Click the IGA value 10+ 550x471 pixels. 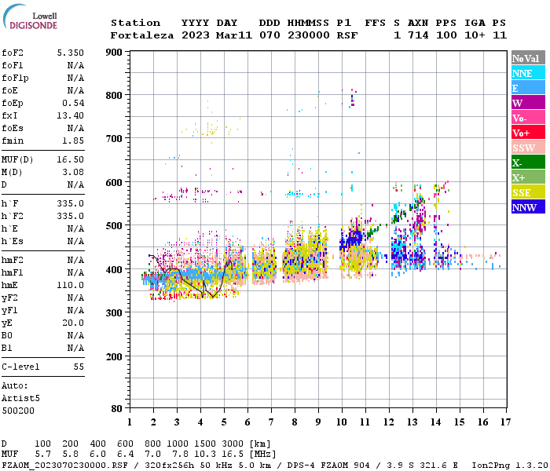475,35
